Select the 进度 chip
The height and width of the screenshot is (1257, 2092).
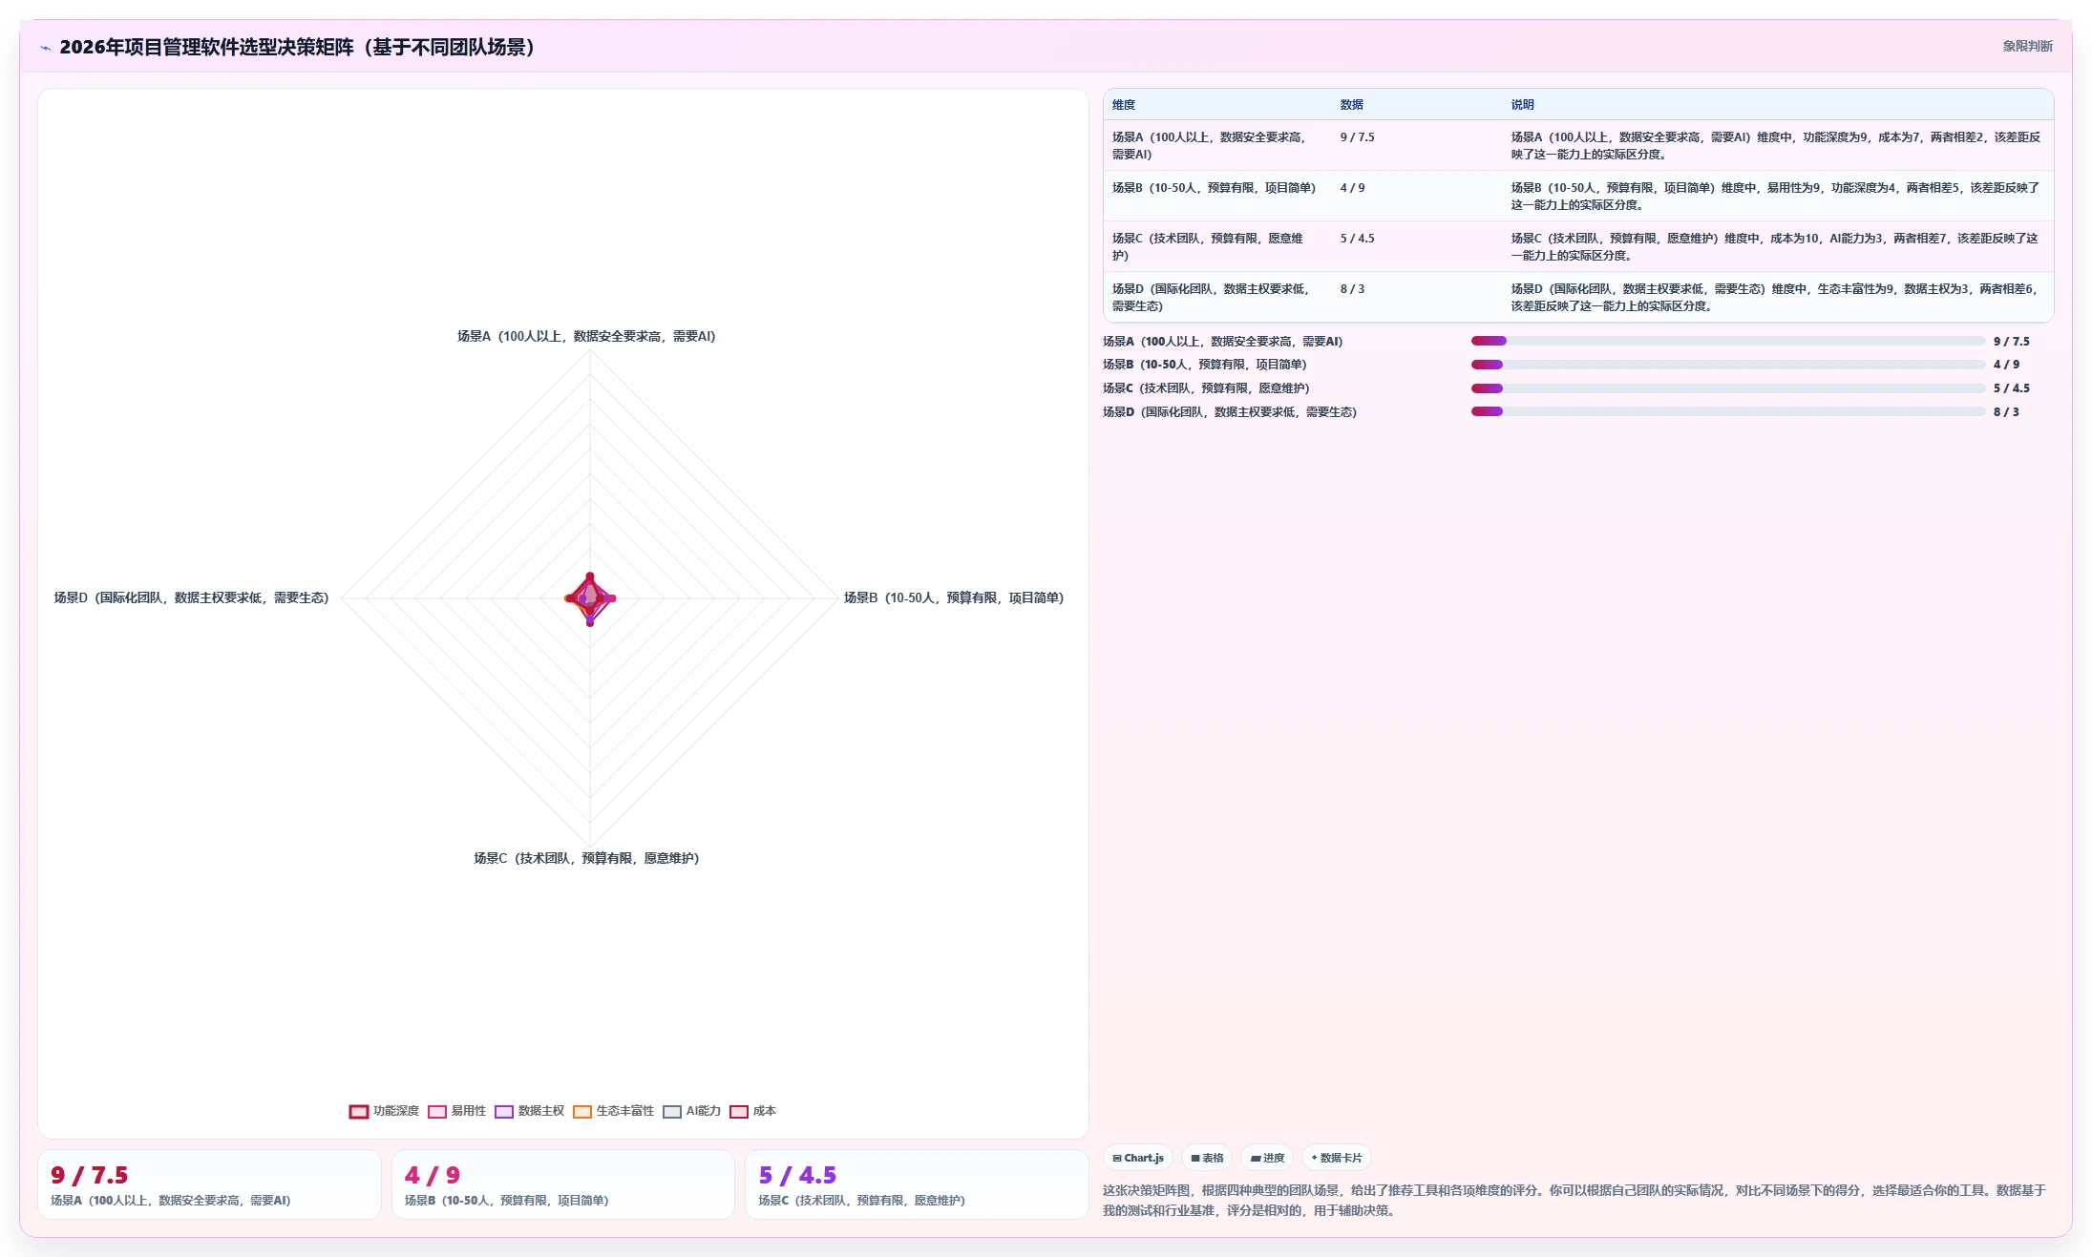(1267, 1158)
